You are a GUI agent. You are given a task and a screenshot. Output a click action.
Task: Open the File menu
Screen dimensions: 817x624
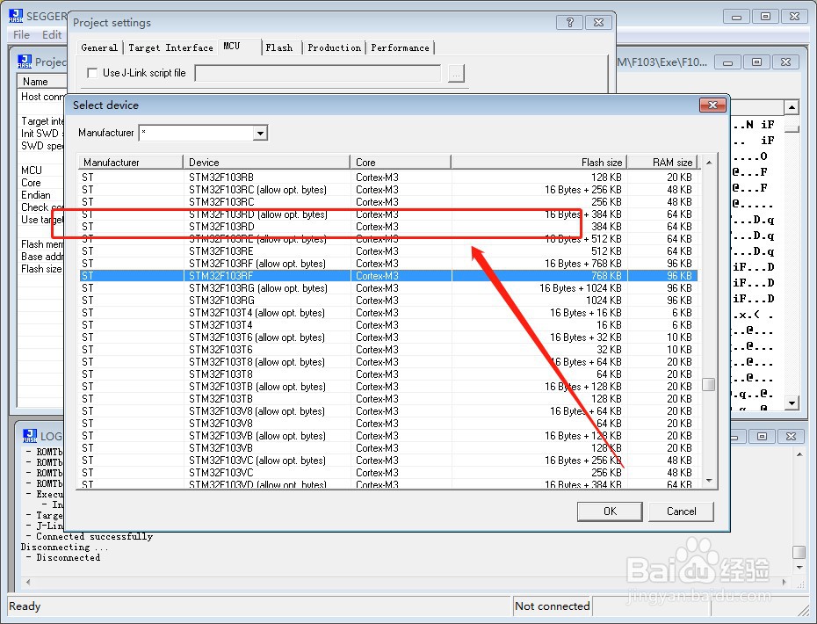(21, 35)
